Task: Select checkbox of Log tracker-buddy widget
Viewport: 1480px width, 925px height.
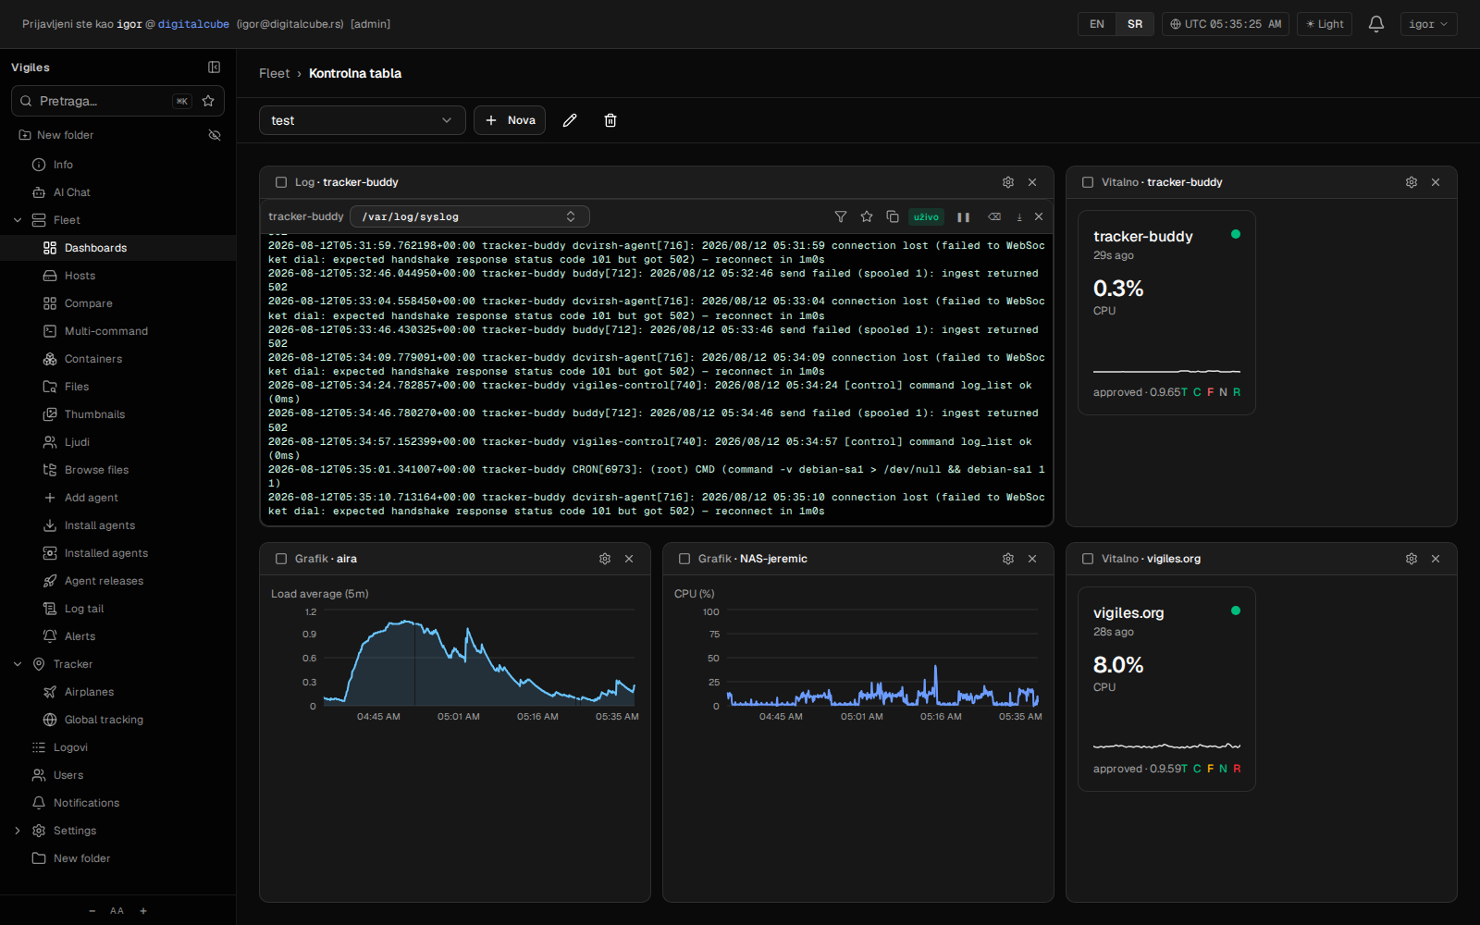Action: [281, 182]
